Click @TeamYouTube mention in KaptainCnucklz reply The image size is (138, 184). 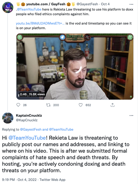(x=27, y=138)
